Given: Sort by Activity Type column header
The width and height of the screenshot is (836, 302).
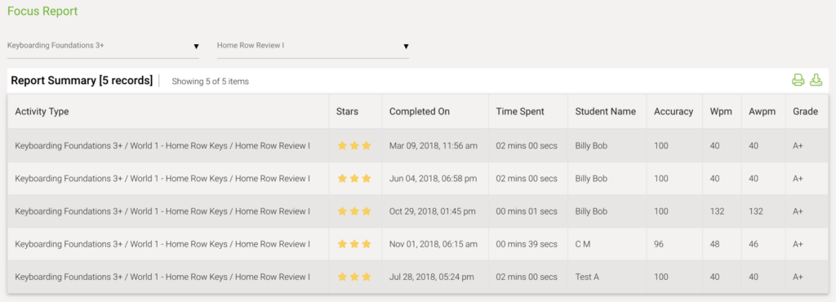Looking at the screenshot, I should (42, 111).
